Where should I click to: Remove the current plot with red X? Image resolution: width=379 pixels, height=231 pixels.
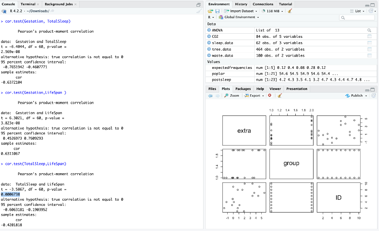pos(269,95)
